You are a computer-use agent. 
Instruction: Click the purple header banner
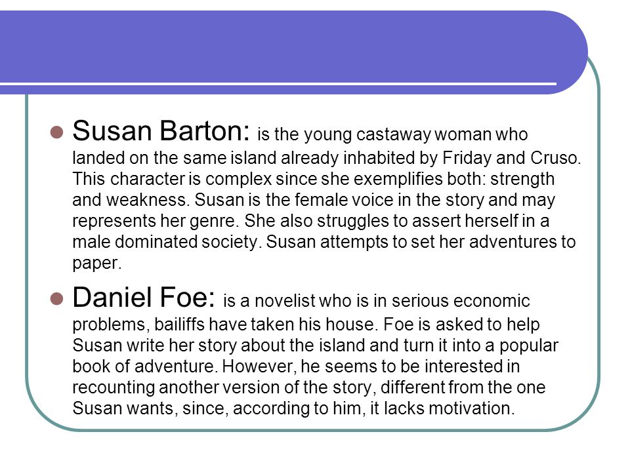293,52
